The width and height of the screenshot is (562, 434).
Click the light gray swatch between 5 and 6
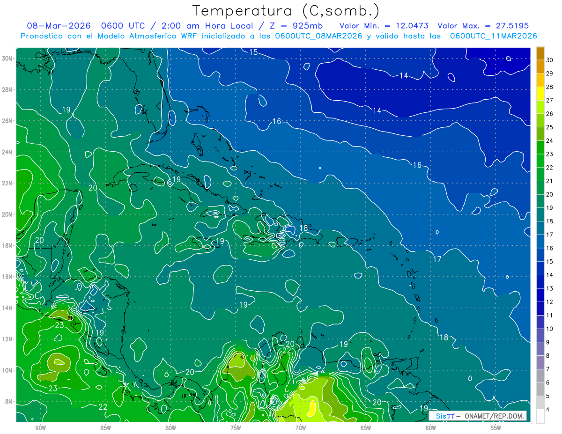click(x=540, y=389)
